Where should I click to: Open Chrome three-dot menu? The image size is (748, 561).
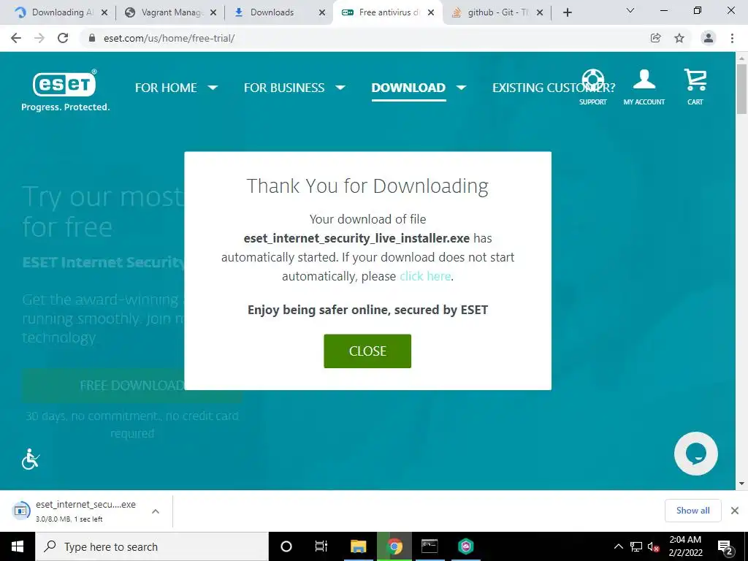(732, 38)
